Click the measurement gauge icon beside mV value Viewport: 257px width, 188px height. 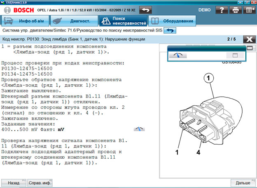click(140, 129)
